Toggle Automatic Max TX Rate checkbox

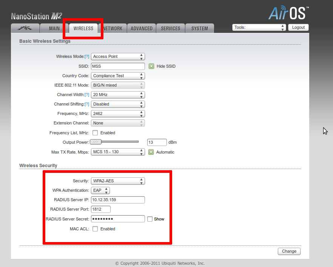(x=151, y=152)
